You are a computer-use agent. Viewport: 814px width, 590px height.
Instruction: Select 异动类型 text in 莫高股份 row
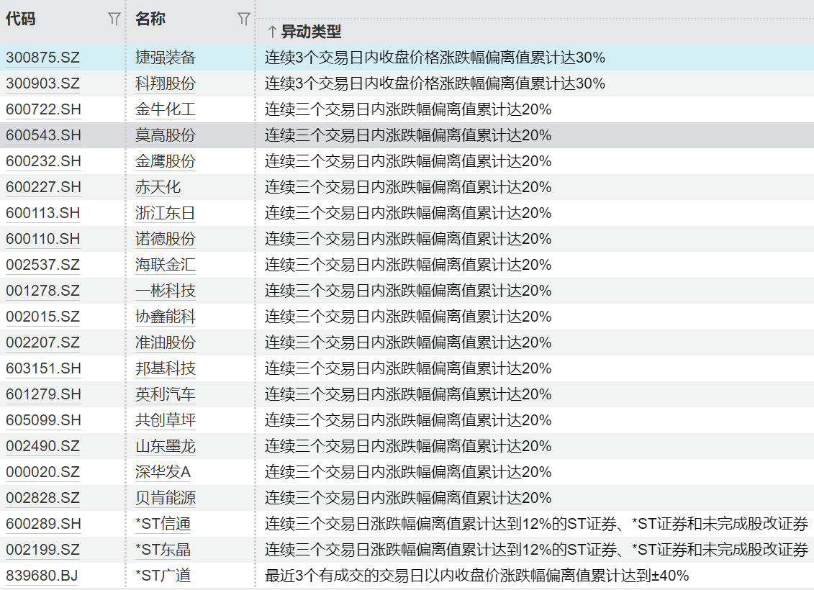(408, 135)
